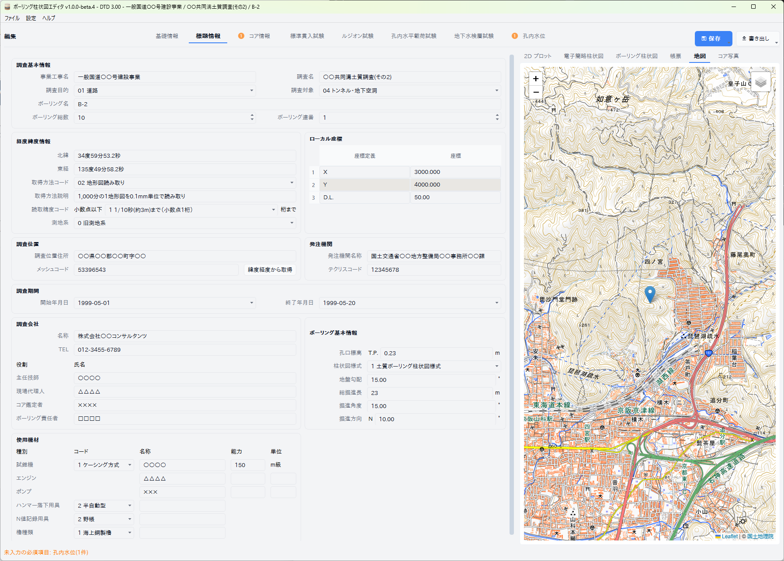This screenshot has height=561, width=784.
Task: Click the download icon on 書き出し button
Action: [x=744, y=38]
